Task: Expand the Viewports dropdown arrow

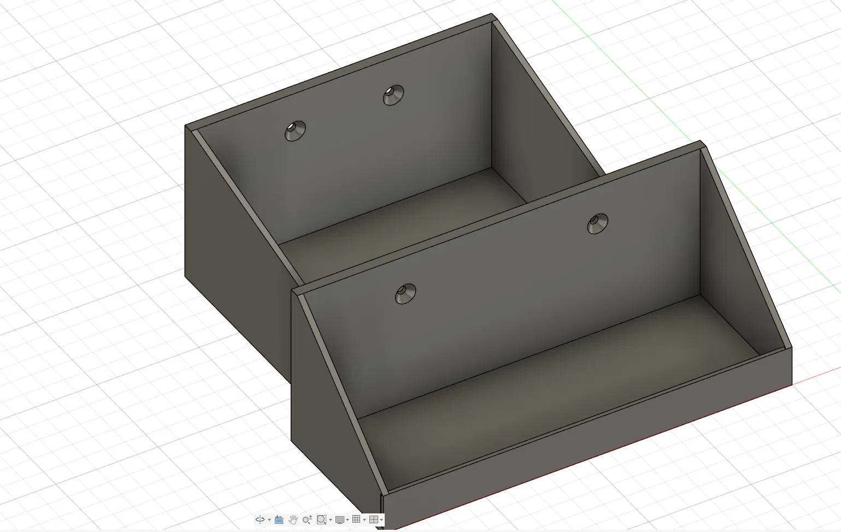Action: pos(381,520)
